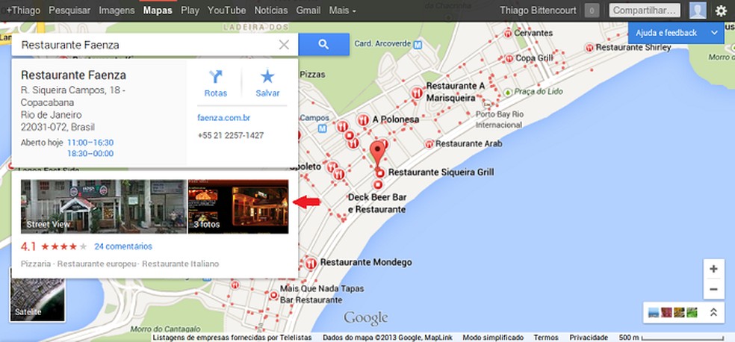Select the Mais Que Nada Tapas marker
The image size is (735, 342).
pos(273,295)
